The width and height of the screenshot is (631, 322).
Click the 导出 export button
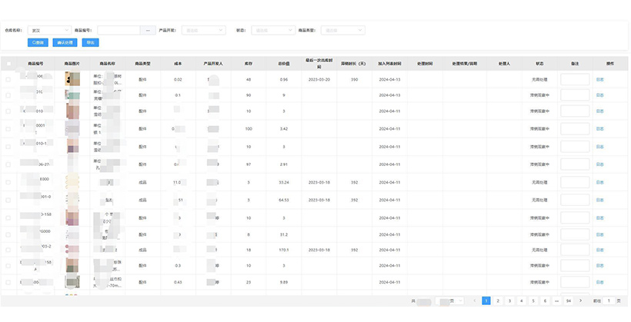click(92, 42)
